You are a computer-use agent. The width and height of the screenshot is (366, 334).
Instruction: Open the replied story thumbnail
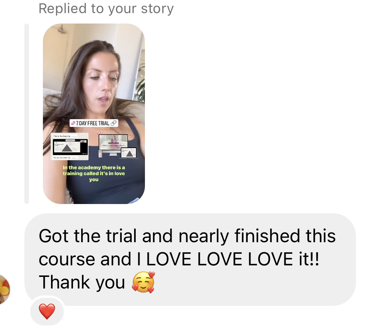(x=94, y=114)
